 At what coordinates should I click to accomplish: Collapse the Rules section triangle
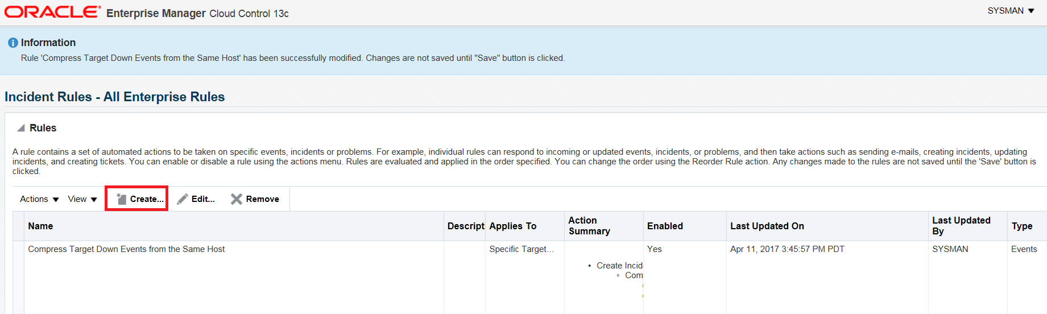(x=21, y=128)
